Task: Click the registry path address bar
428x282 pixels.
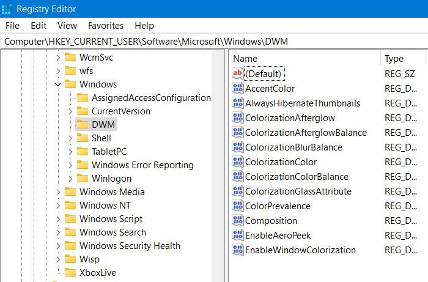Action: pos(214,42)
